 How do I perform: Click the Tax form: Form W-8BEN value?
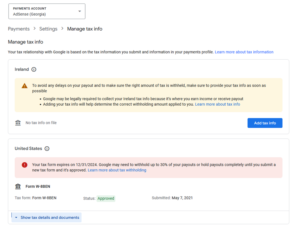click(44, 198)
